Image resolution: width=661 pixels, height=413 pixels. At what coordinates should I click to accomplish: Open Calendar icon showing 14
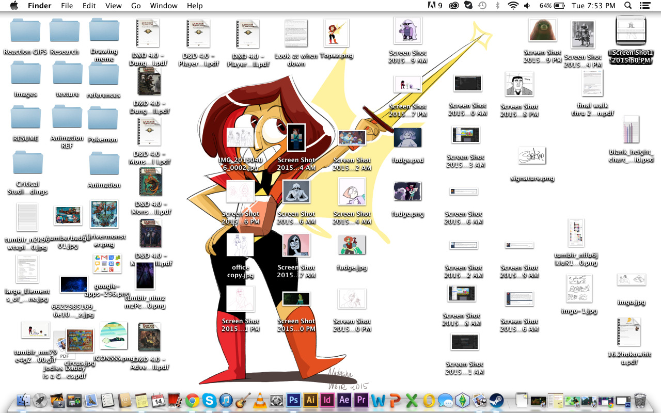point(159,400)
